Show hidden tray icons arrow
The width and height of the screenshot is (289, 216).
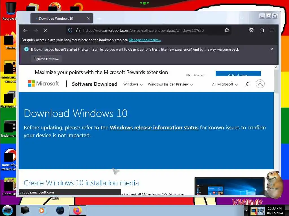247,210
